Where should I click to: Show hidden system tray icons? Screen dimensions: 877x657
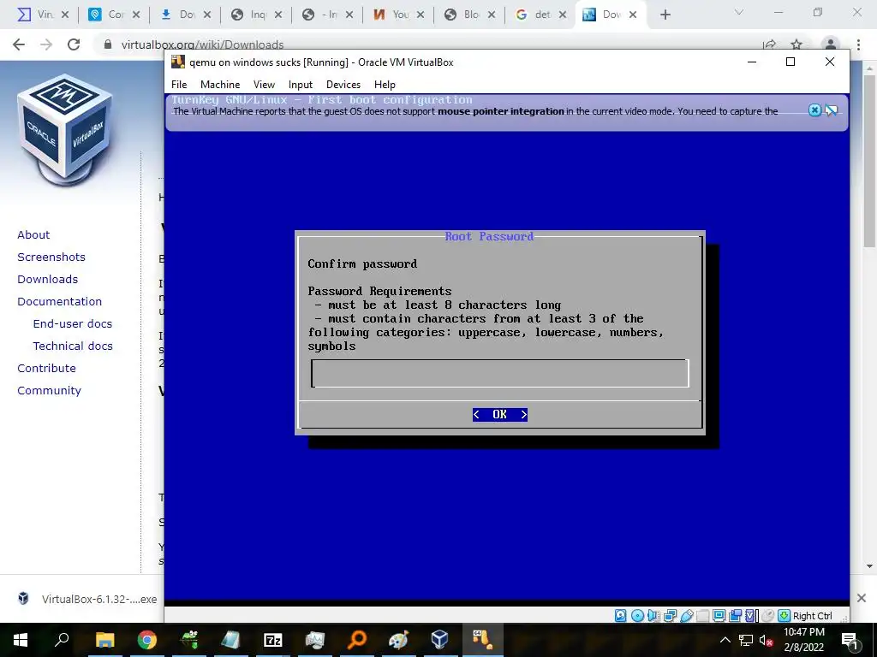point(725,640)
